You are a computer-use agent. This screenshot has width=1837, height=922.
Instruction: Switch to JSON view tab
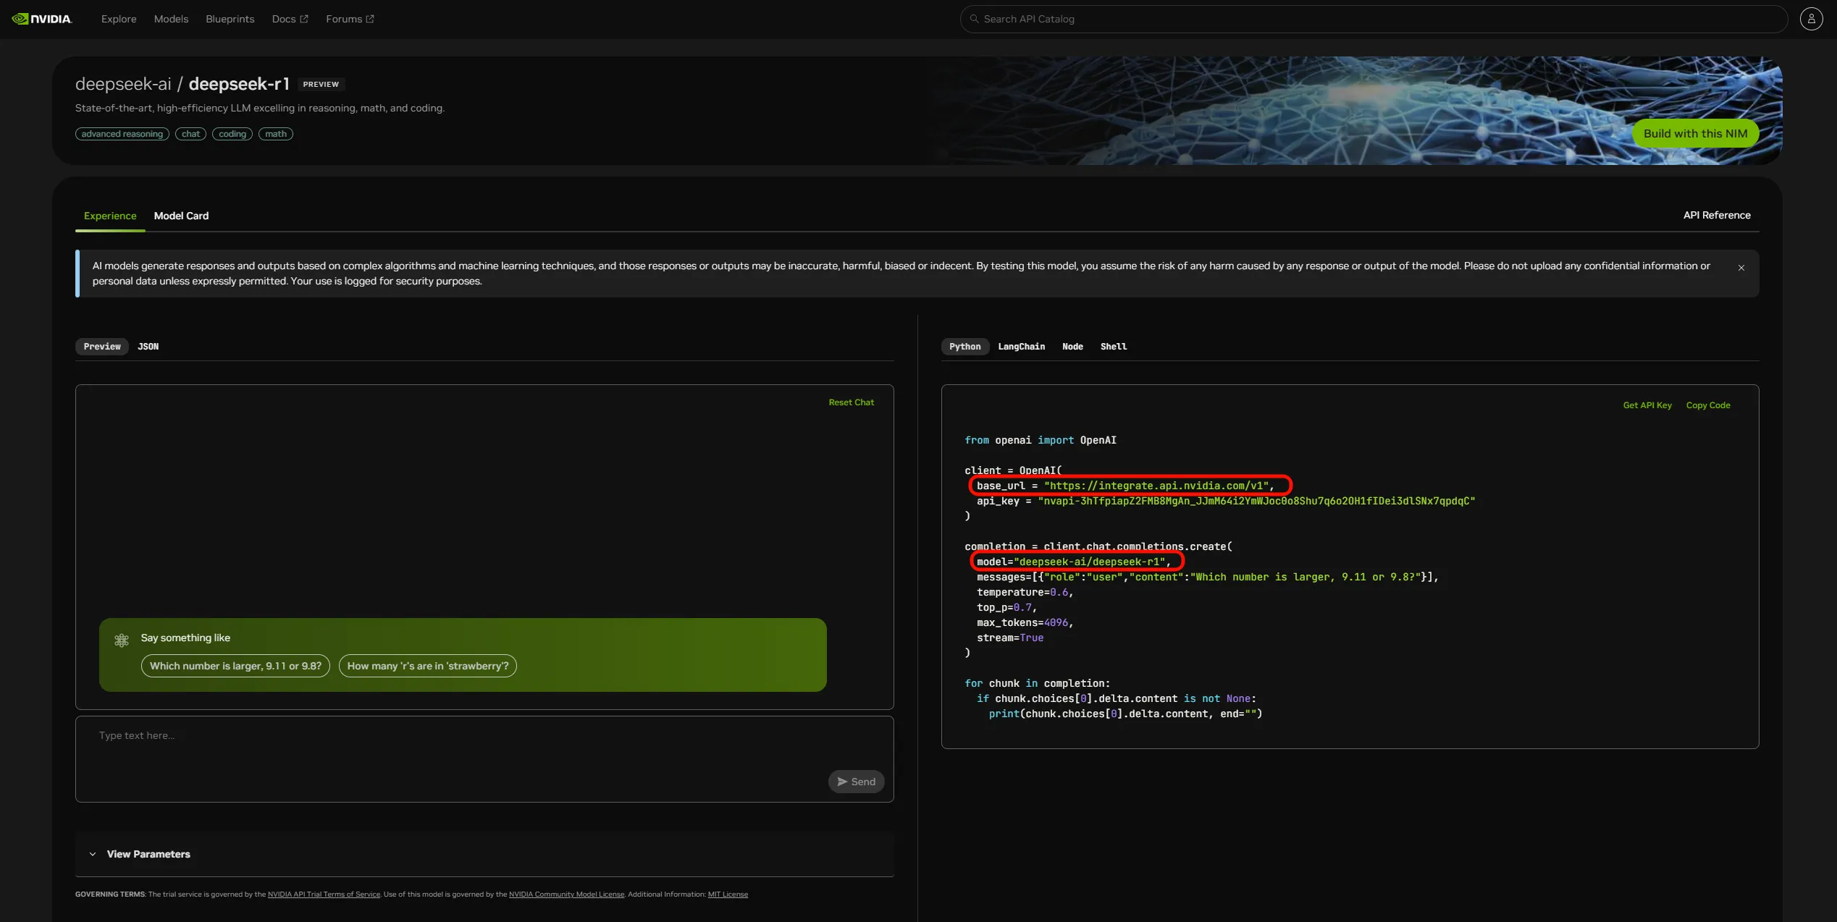click(148, 347)
